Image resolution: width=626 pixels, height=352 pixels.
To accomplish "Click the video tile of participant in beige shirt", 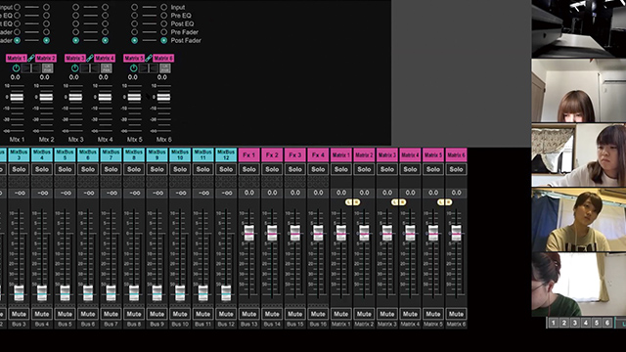I will (579, 220).
